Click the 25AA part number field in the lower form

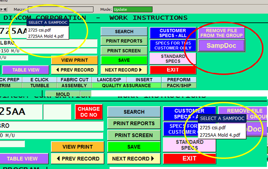click(x=21, y=112)
